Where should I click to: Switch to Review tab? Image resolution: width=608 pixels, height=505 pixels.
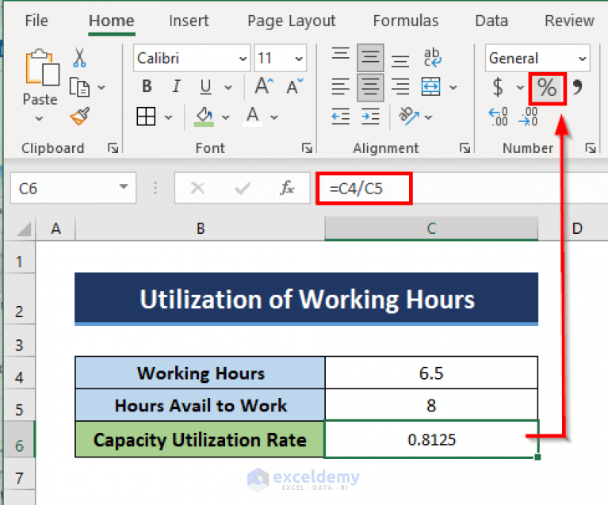569,21
